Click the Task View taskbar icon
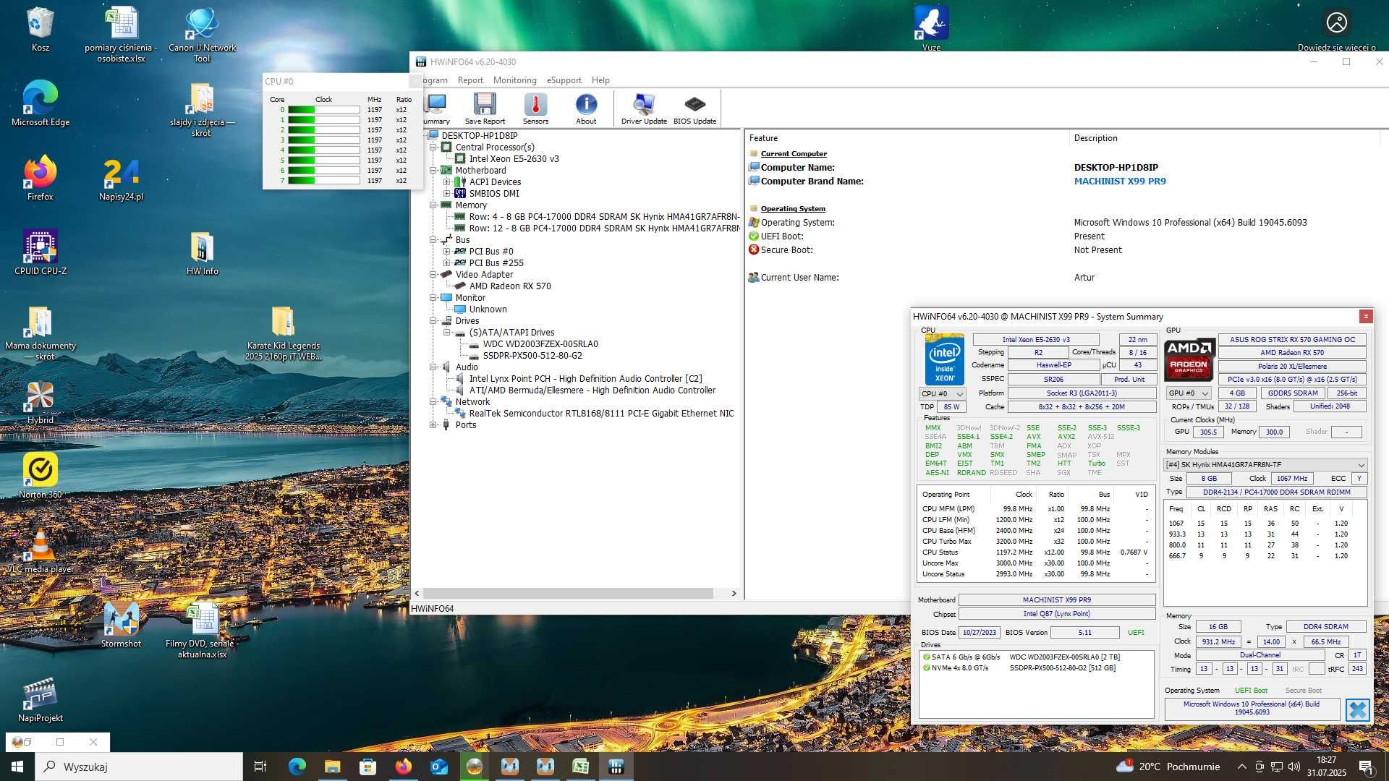 [x=260, y=767]
